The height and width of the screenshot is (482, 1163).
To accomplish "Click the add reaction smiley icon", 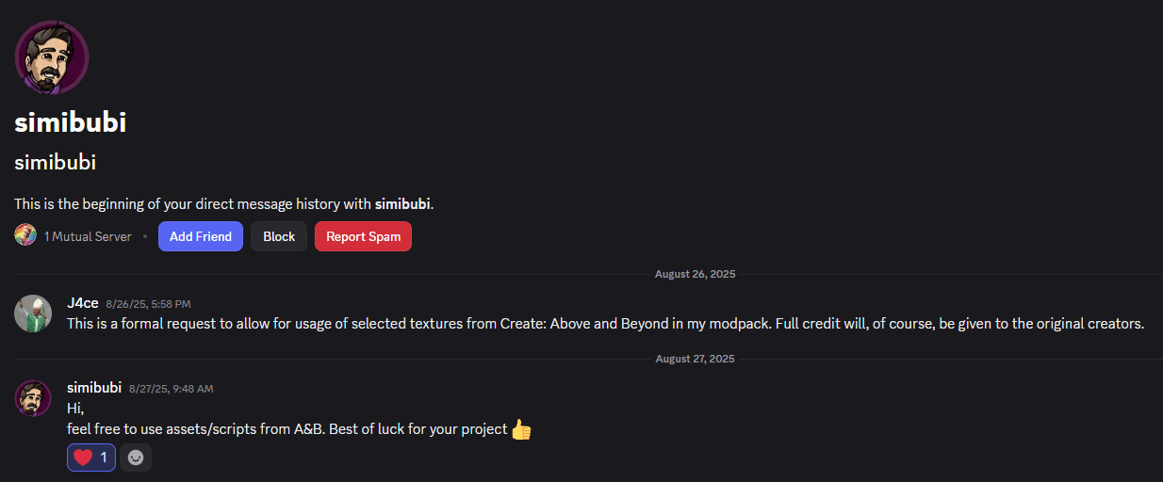I will (136, 458).
